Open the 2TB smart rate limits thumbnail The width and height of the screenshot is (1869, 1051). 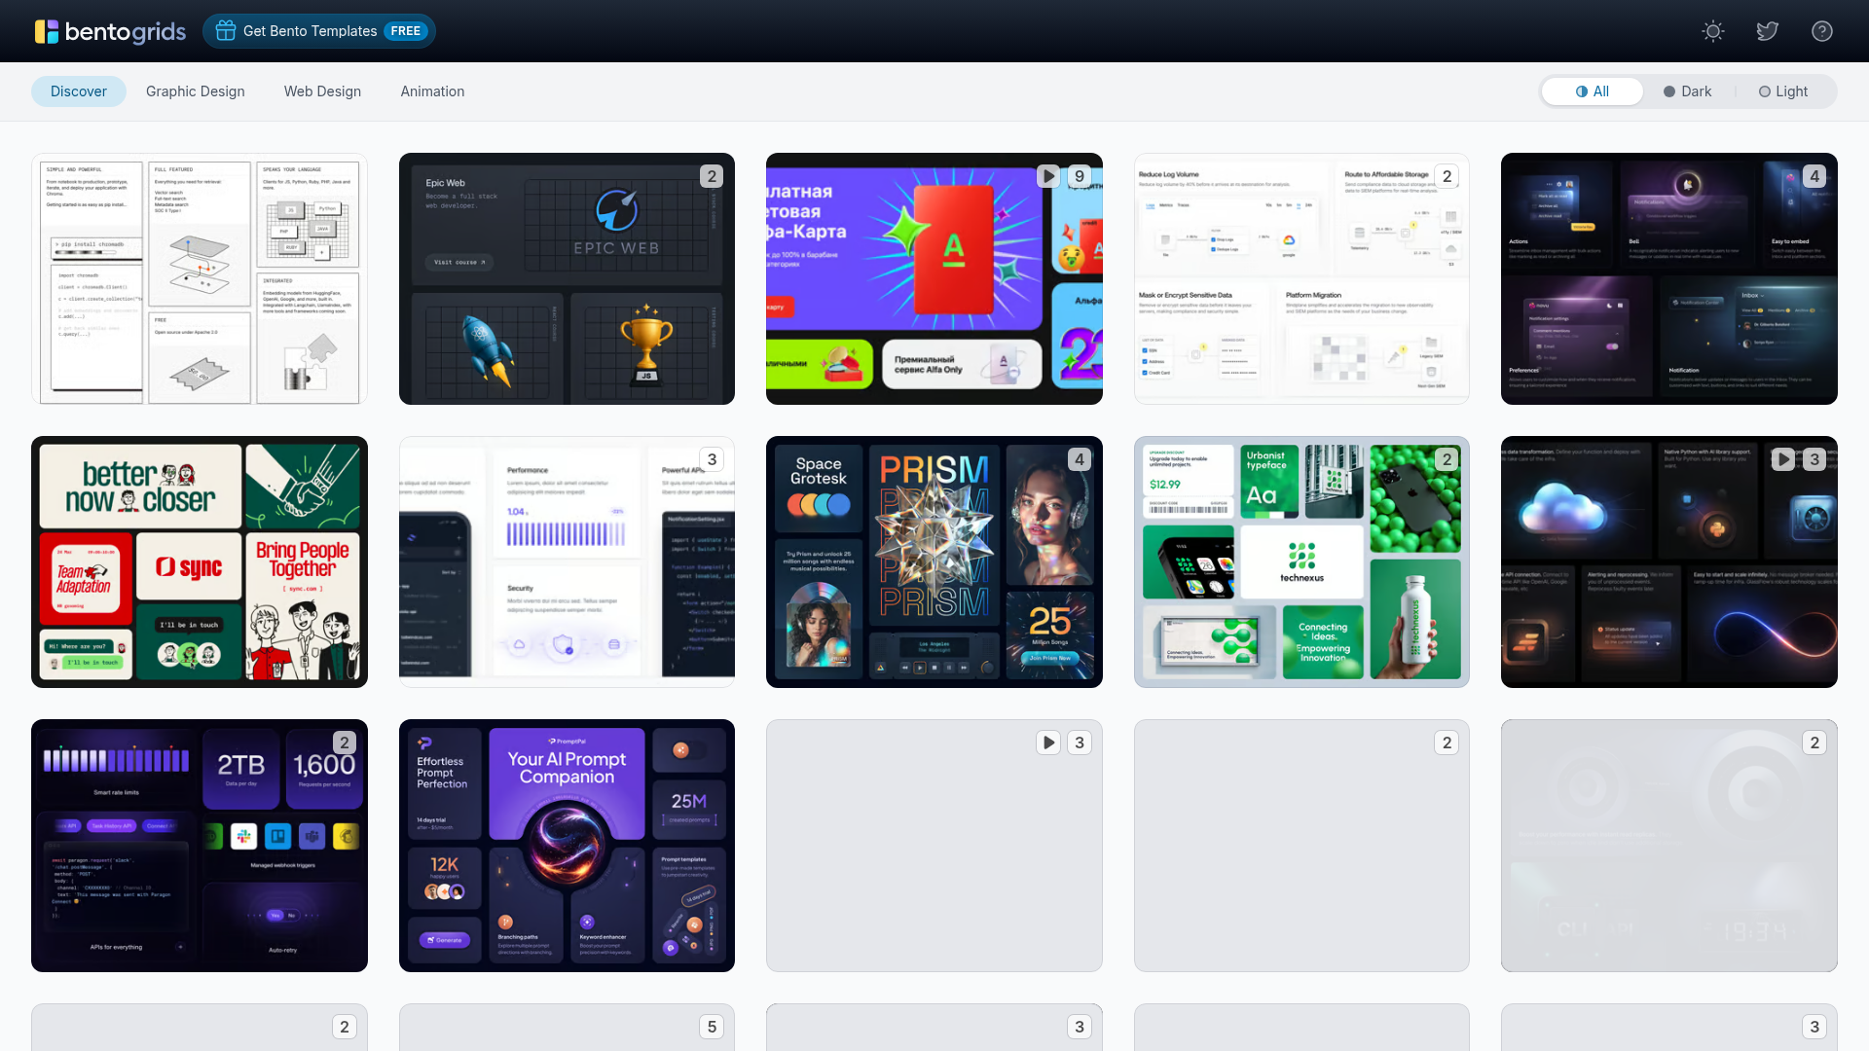pyautogui.click(x=200, y=846)
